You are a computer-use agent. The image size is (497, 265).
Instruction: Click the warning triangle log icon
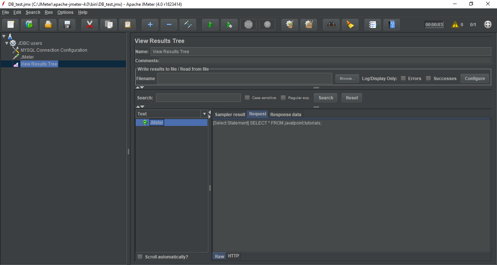click(455, 25)
